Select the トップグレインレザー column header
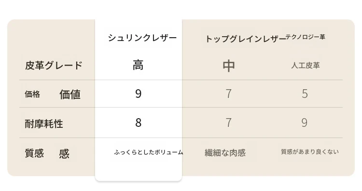362x191 pixels. pos(245,39)
